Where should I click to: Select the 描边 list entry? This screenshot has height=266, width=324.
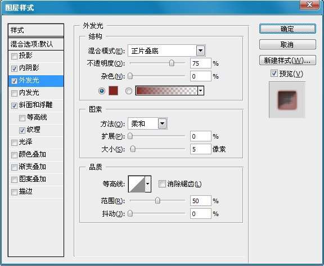(36, 192)
